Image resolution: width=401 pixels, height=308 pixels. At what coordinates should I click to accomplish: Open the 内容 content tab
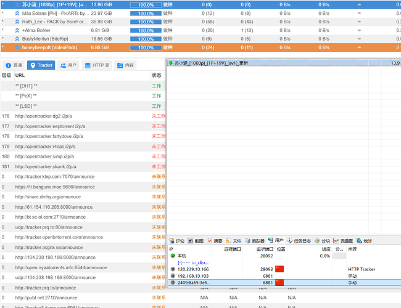pos(125,65)
